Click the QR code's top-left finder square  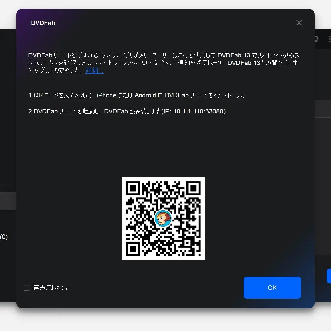point(132,188)
